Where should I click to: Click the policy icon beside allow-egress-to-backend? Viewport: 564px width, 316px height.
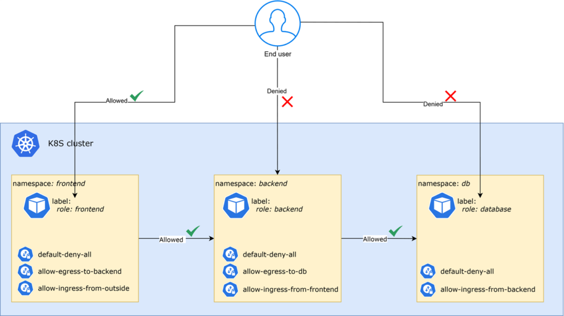point(25,271)
